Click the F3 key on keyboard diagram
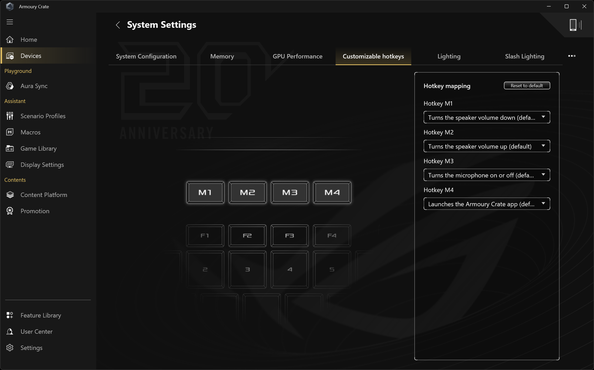Image resolution: width=594 pixels, height=370 pixels. point(290,236)
